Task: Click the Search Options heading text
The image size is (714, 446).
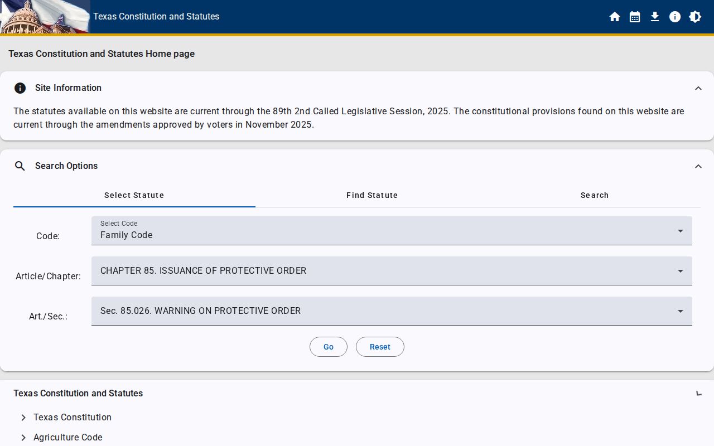Action: 66,166
